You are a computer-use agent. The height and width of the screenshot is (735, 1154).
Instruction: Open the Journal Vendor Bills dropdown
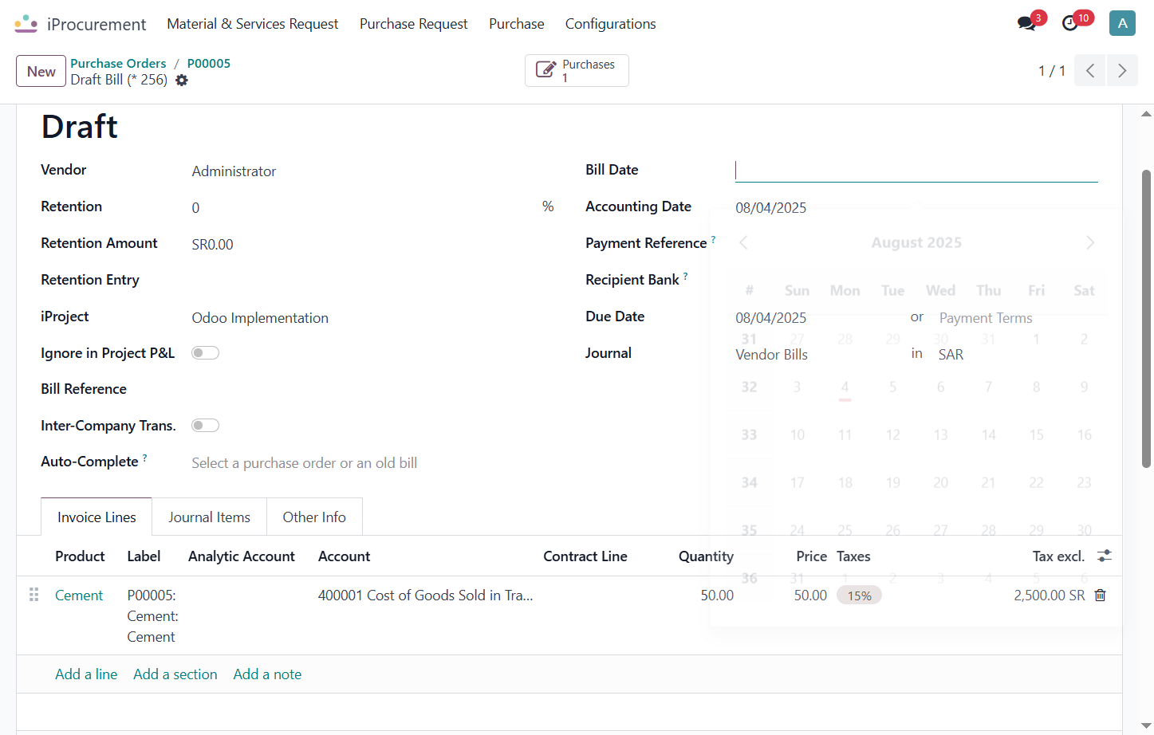(x=818, y=355)
